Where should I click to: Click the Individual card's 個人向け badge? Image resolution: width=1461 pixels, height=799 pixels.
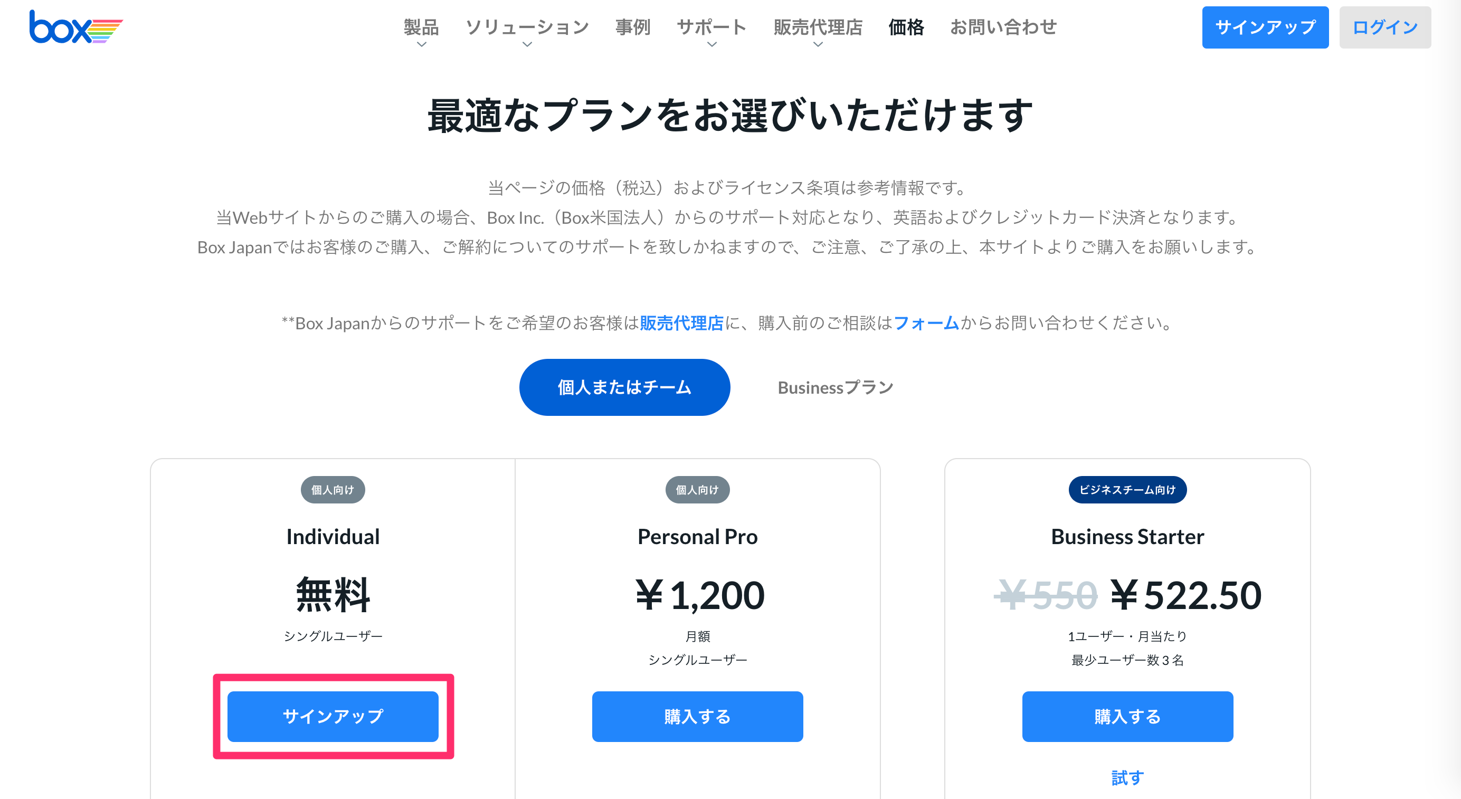tap(333, 489)
